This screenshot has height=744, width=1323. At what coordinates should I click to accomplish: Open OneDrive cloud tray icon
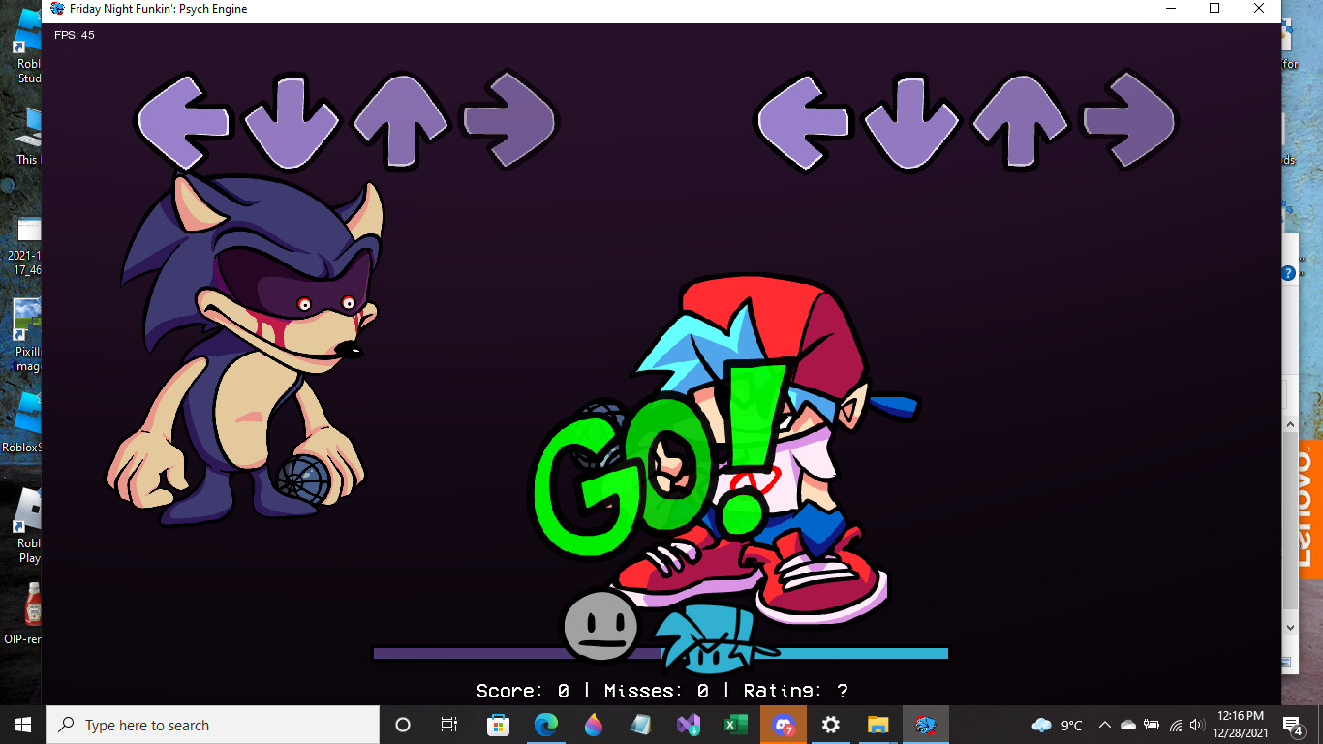[1127, 725]
